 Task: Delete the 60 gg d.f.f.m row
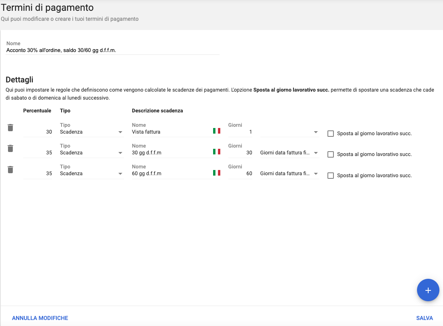point(10,170)
